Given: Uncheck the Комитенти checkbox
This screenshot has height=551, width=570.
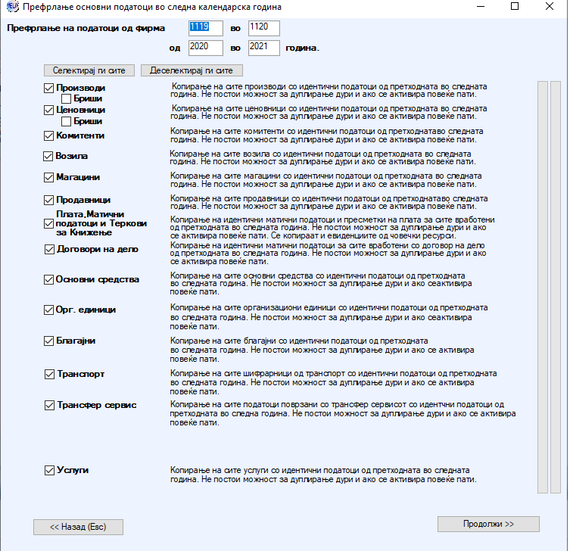Looking at the screenshot, I should (48, 135).
